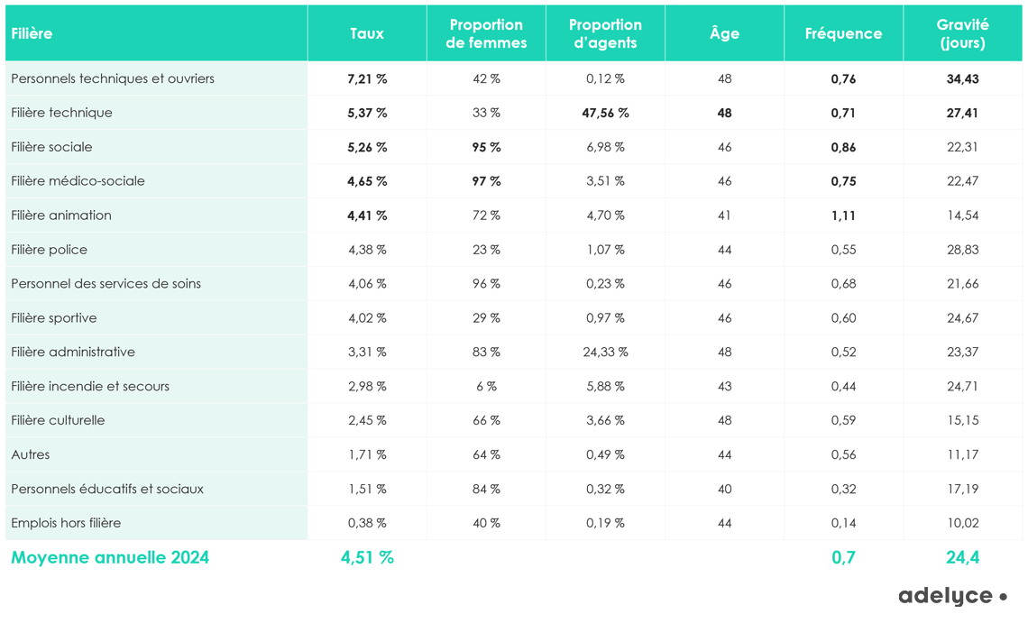This screenshot has width=1028, height=623.
Task: Click the Filière technique row label
Action: point(61,113)
